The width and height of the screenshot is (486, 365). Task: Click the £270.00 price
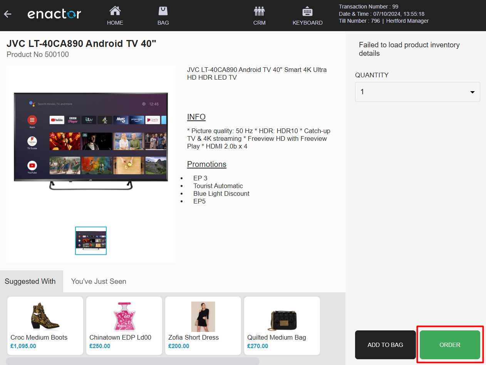pyautogui.click(x=258, y=346)
